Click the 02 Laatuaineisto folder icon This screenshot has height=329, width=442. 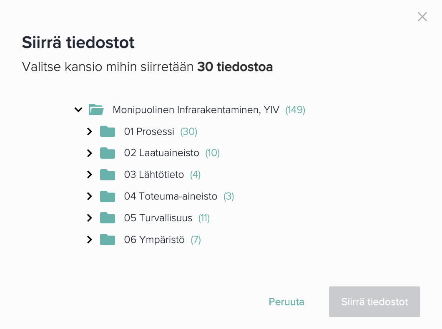pos(108,153)
